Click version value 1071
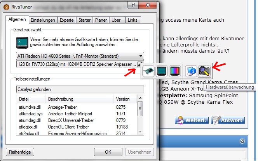The height and width of the screenshot is (161, 258). 121,114
